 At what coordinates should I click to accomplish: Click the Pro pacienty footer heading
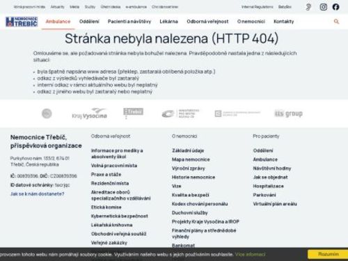(266, 136)
